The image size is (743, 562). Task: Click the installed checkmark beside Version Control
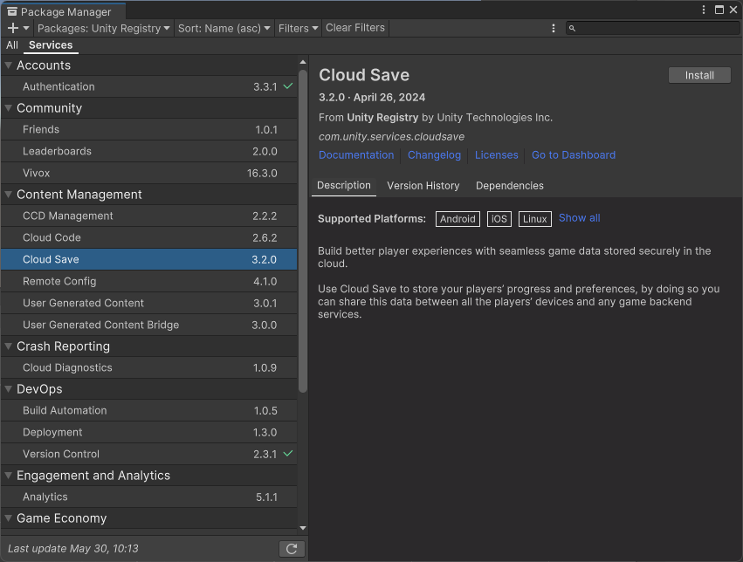(287, 454)
